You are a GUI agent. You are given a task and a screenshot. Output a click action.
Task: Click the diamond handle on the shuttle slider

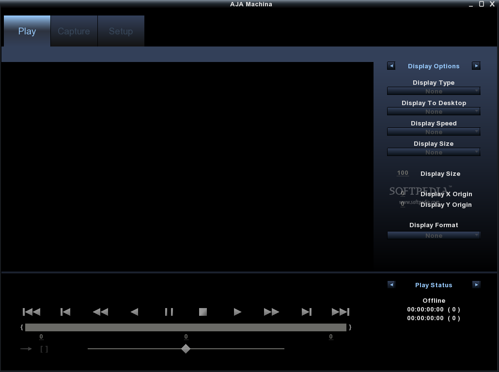(186, 349)
